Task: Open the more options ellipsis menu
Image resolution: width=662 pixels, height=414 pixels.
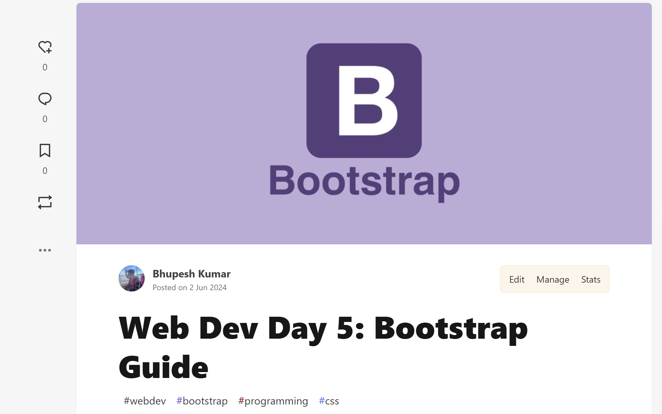Action: [x=45, y=250]
